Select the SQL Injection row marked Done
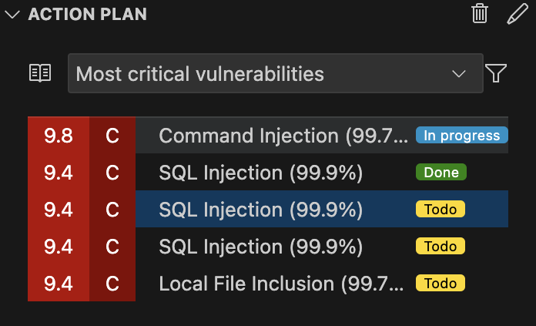Screen dimensions: 536x326 pos(260,173)
